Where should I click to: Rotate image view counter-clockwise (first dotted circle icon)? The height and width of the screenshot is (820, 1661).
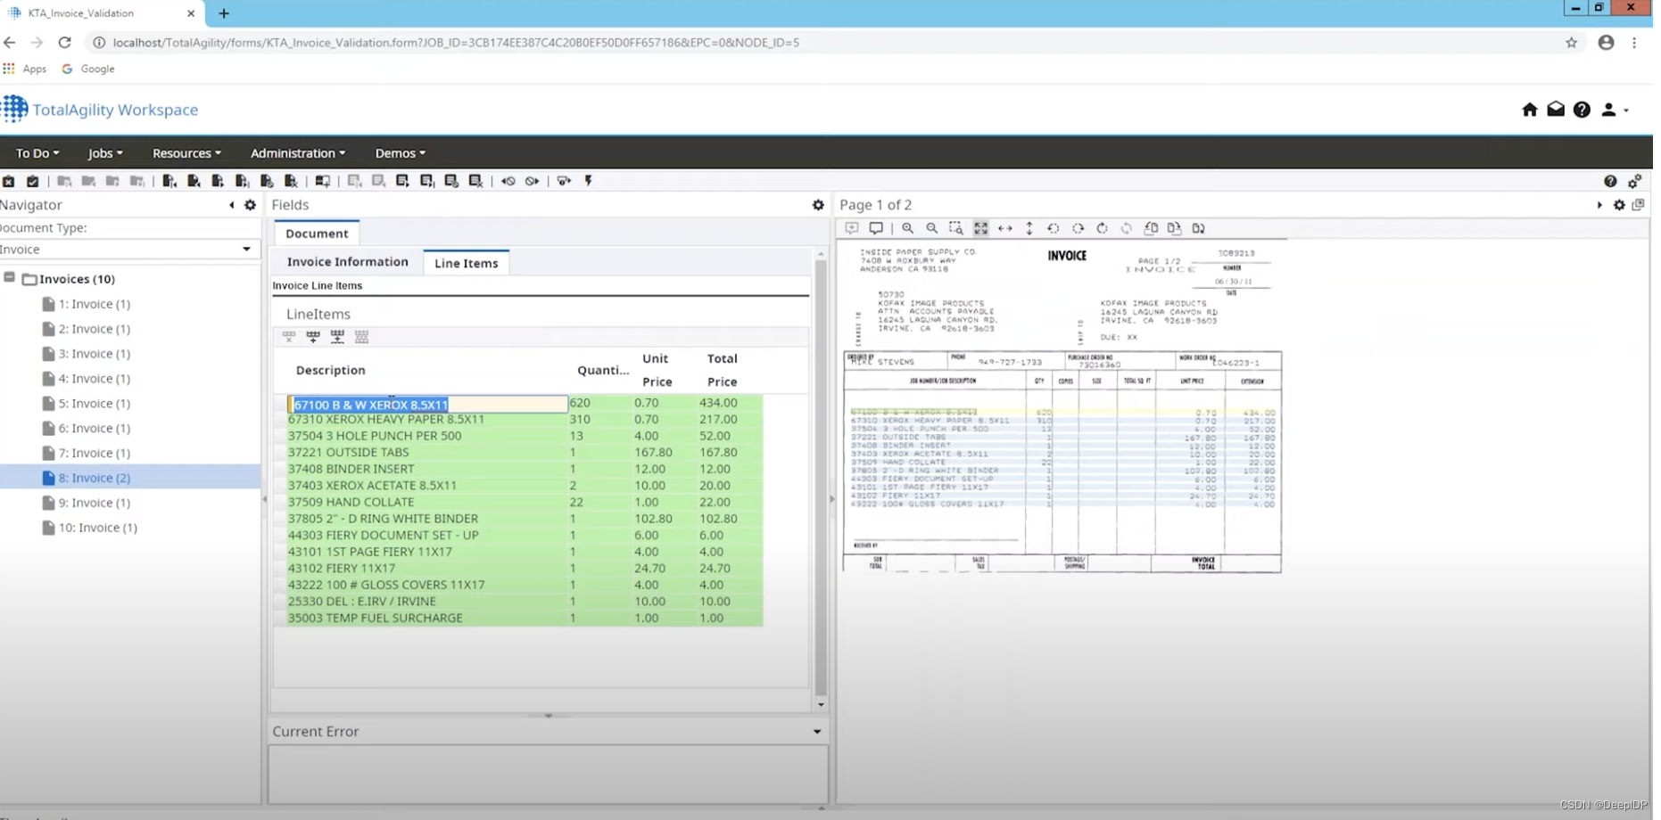pyautogui.click(x=1054, y=228)
